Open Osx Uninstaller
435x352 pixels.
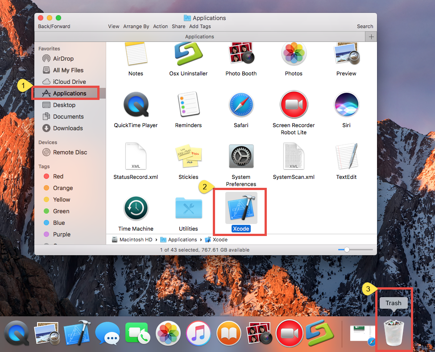pos(188,54)
